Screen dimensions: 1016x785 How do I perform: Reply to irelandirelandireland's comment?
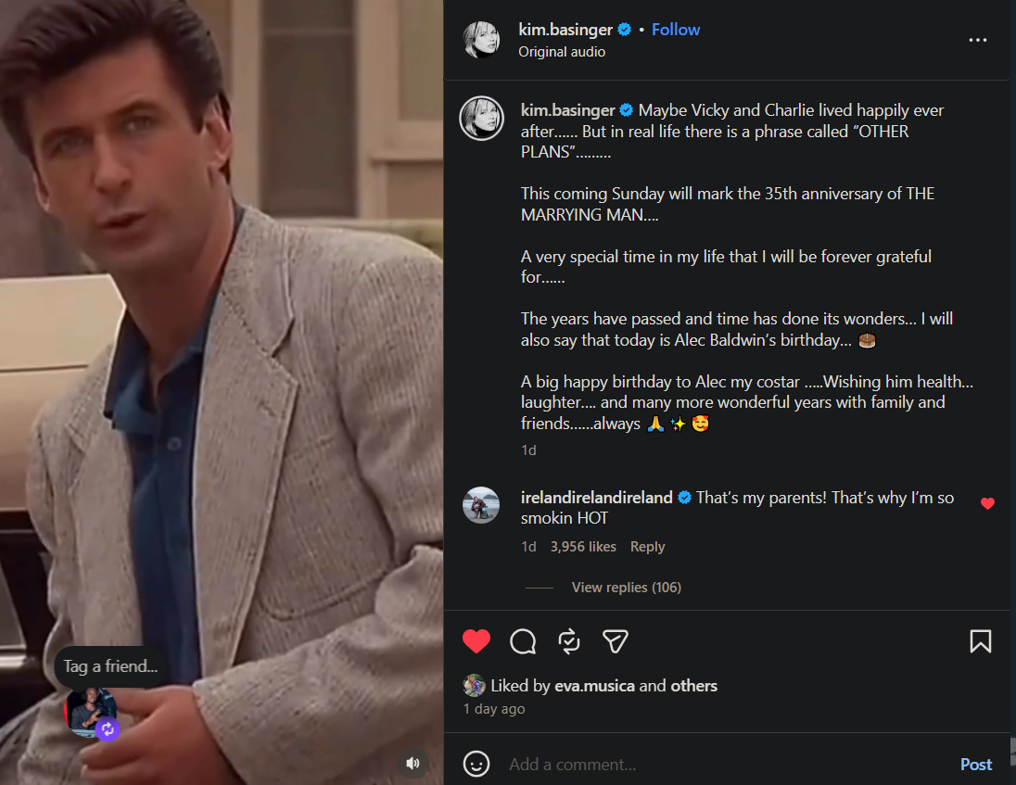click(x=647, y=547)
